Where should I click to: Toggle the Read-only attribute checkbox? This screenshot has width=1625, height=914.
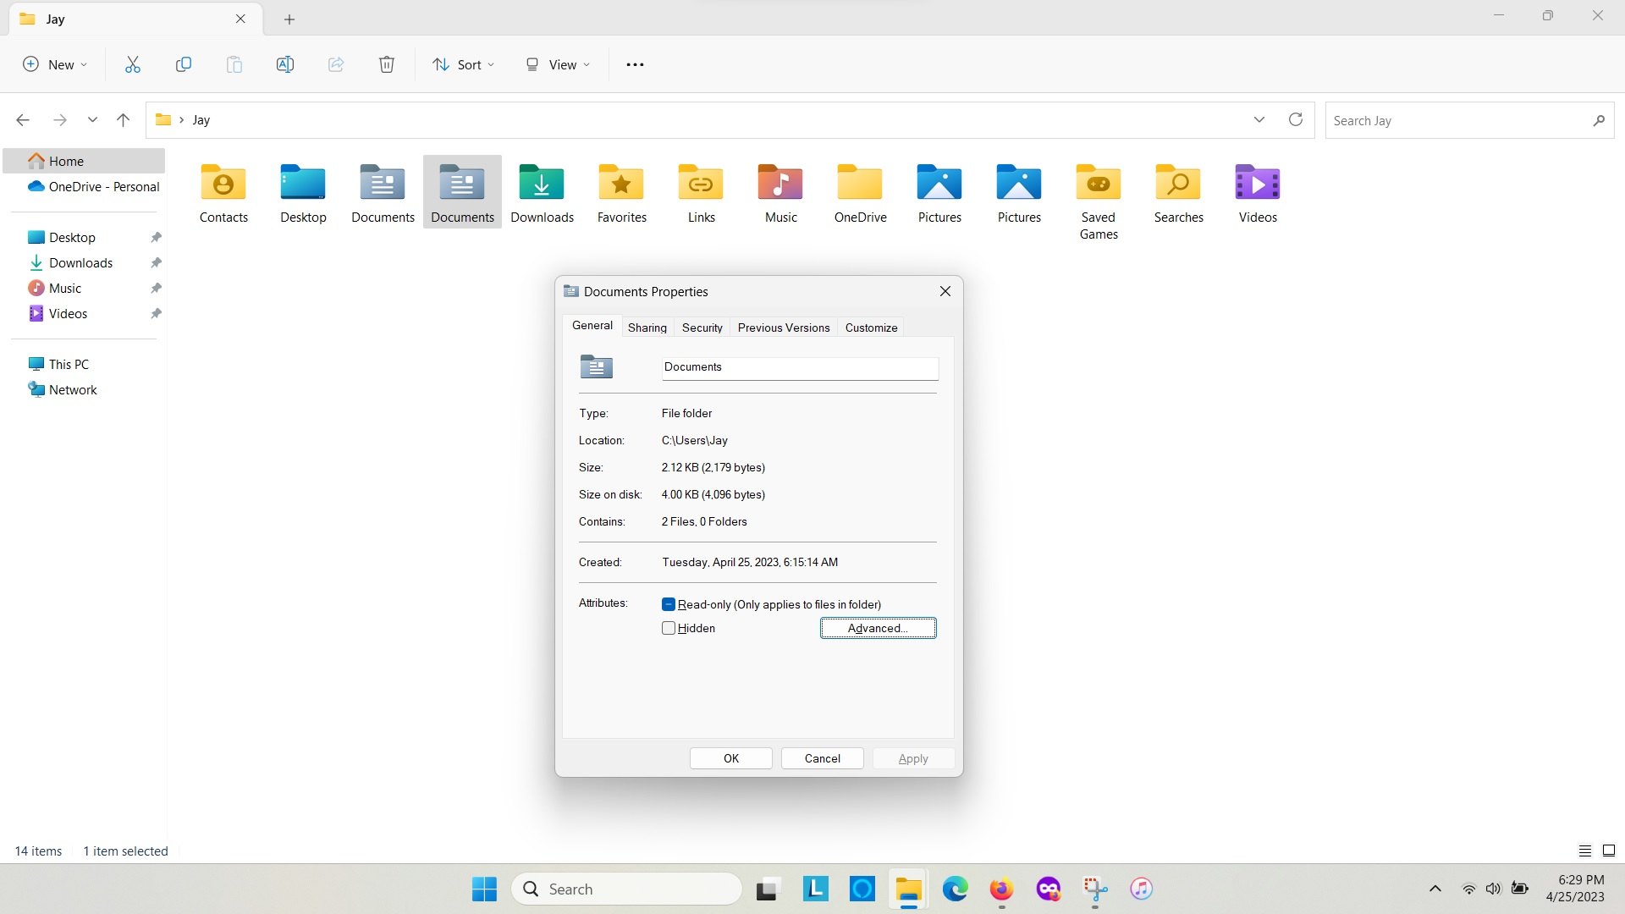(x=669, y=604)
